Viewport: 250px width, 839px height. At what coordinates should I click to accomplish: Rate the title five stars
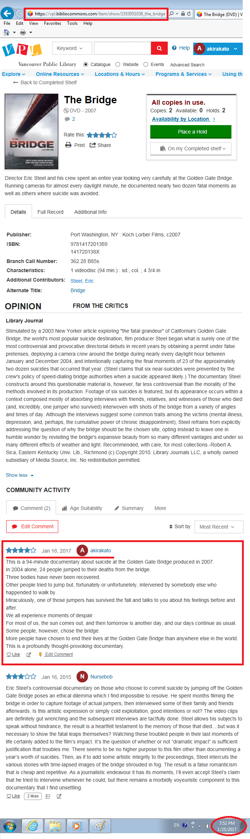pyautogui.click(x=114, y=135)
